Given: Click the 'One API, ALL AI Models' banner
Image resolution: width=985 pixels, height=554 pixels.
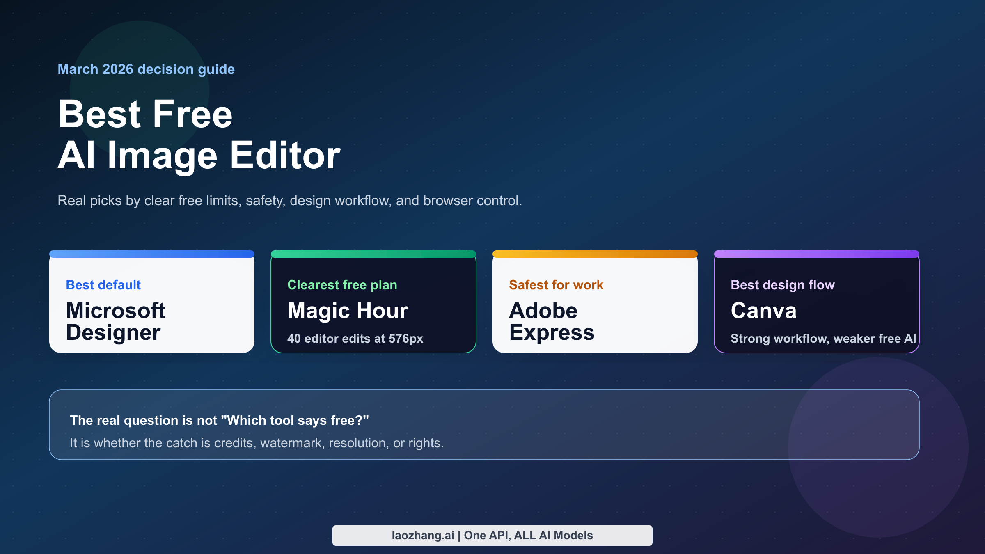Looking at the screenshot, I should pyautogui.click(x=492, y=535).
